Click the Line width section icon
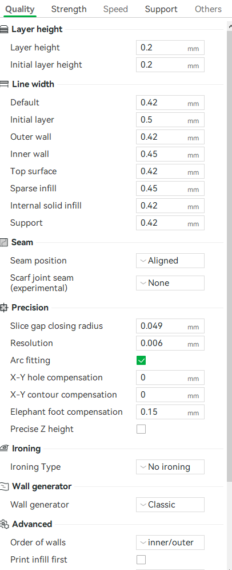This screenshot has width=232, height=570. click(x=4, y=84)
